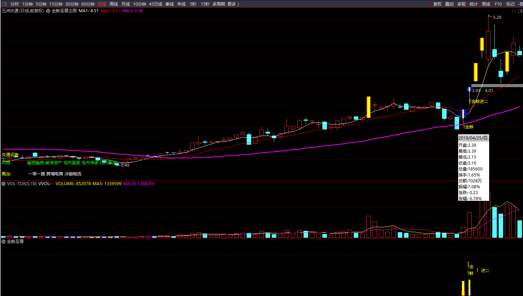Toggle the side panel icon at top right
This screenshot has height=296, width=523.
(520, 11)
